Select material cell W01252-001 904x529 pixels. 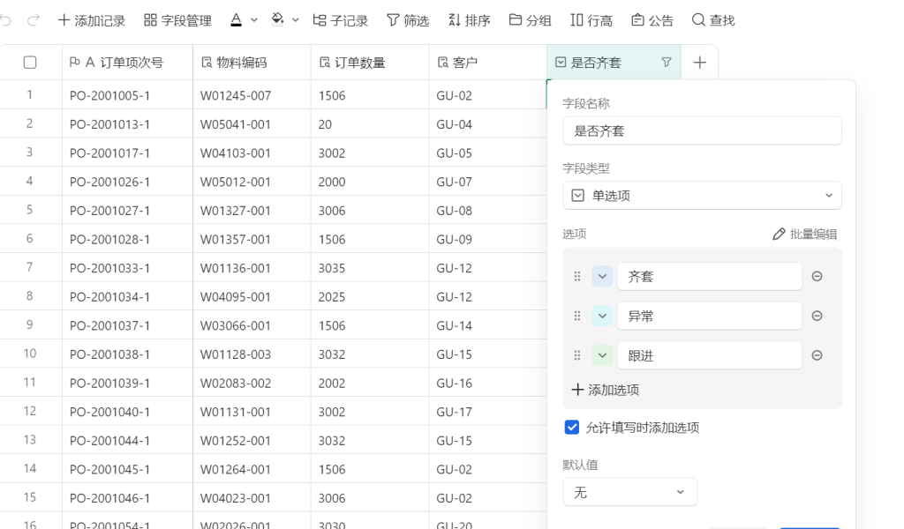[x=252, y=440]
